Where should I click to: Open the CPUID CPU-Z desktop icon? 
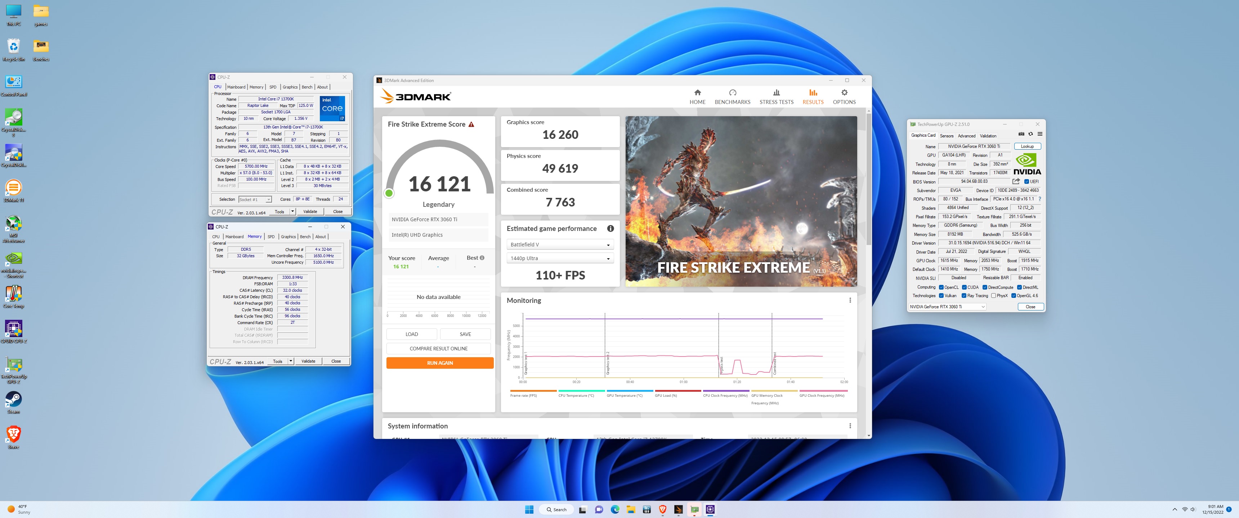pyautogui.click(x=13, y=332)
